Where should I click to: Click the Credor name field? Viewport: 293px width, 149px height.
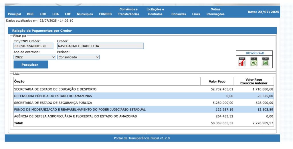[x=100, y=46]
